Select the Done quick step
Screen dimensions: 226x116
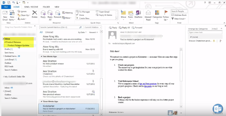click(80, 15)
